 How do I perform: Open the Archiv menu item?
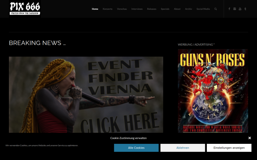pos(188,9)
